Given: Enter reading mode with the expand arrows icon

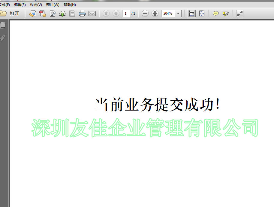Looking at the screenshot, I should 239,13.
